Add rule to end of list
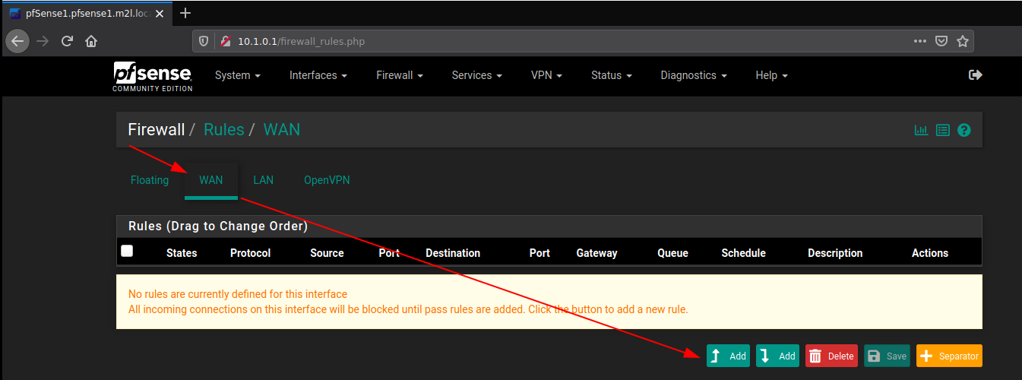1022x380 pixels. pyautogui.click(x=777, y=356)
